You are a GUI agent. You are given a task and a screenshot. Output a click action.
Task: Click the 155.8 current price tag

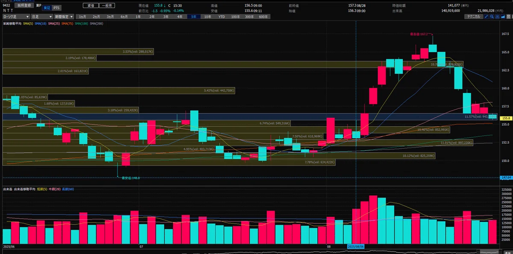tap(506, 117)
